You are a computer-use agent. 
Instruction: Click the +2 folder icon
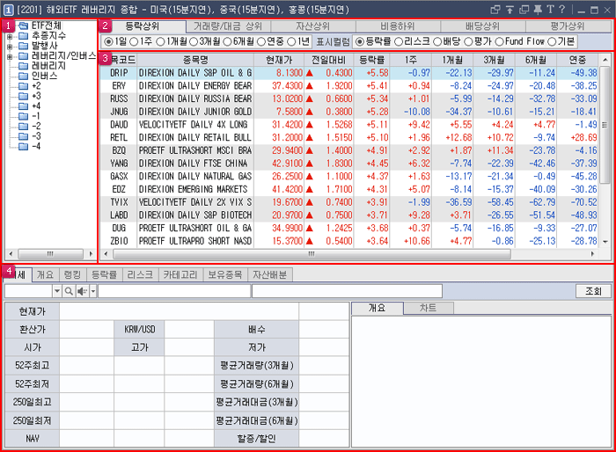[x=23, y=86]
